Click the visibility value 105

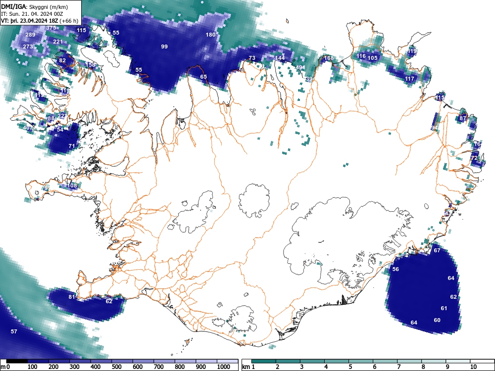pyautogui.click(x=373, y=58)
